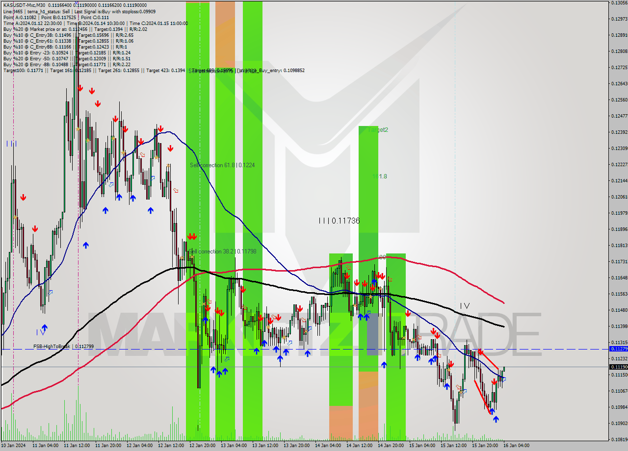This screenshot has height=451, width=628.
Task: Click the 0.11398 price axis label
Action: click(619, 326)
